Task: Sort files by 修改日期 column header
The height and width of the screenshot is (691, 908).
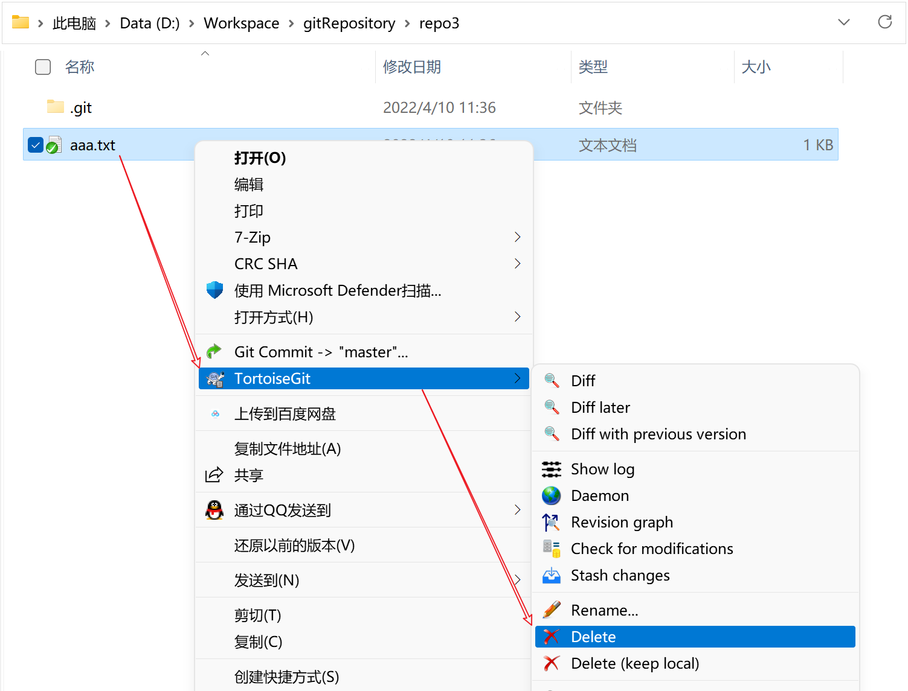Action: 412,67
